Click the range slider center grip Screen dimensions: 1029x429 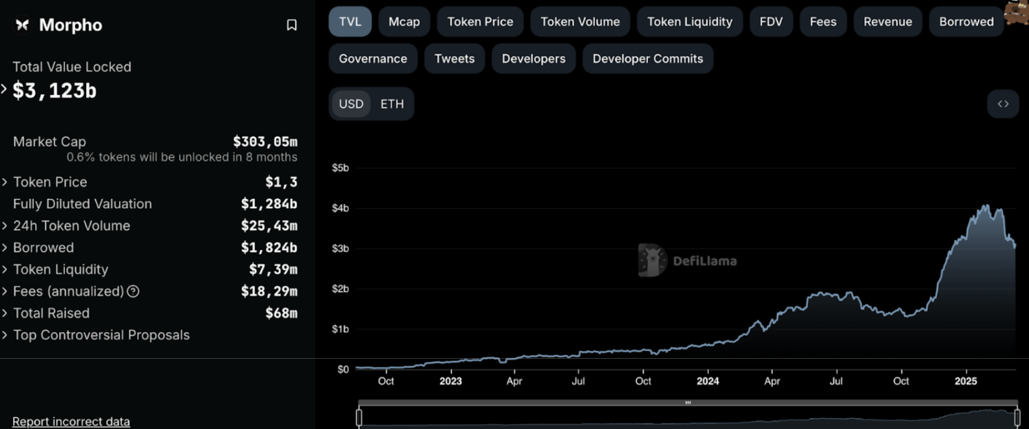pyautogui.click(x=688, y=402)
